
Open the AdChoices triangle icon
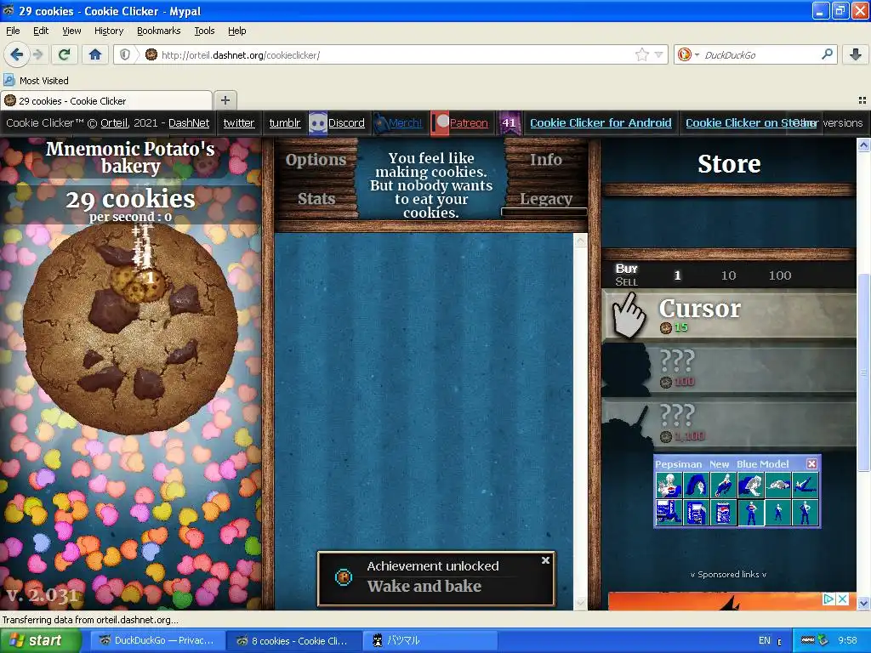828,599
